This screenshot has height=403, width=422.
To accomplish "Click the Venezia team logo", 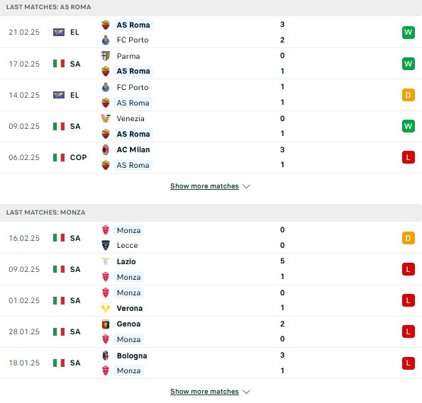I will point(106,118).
